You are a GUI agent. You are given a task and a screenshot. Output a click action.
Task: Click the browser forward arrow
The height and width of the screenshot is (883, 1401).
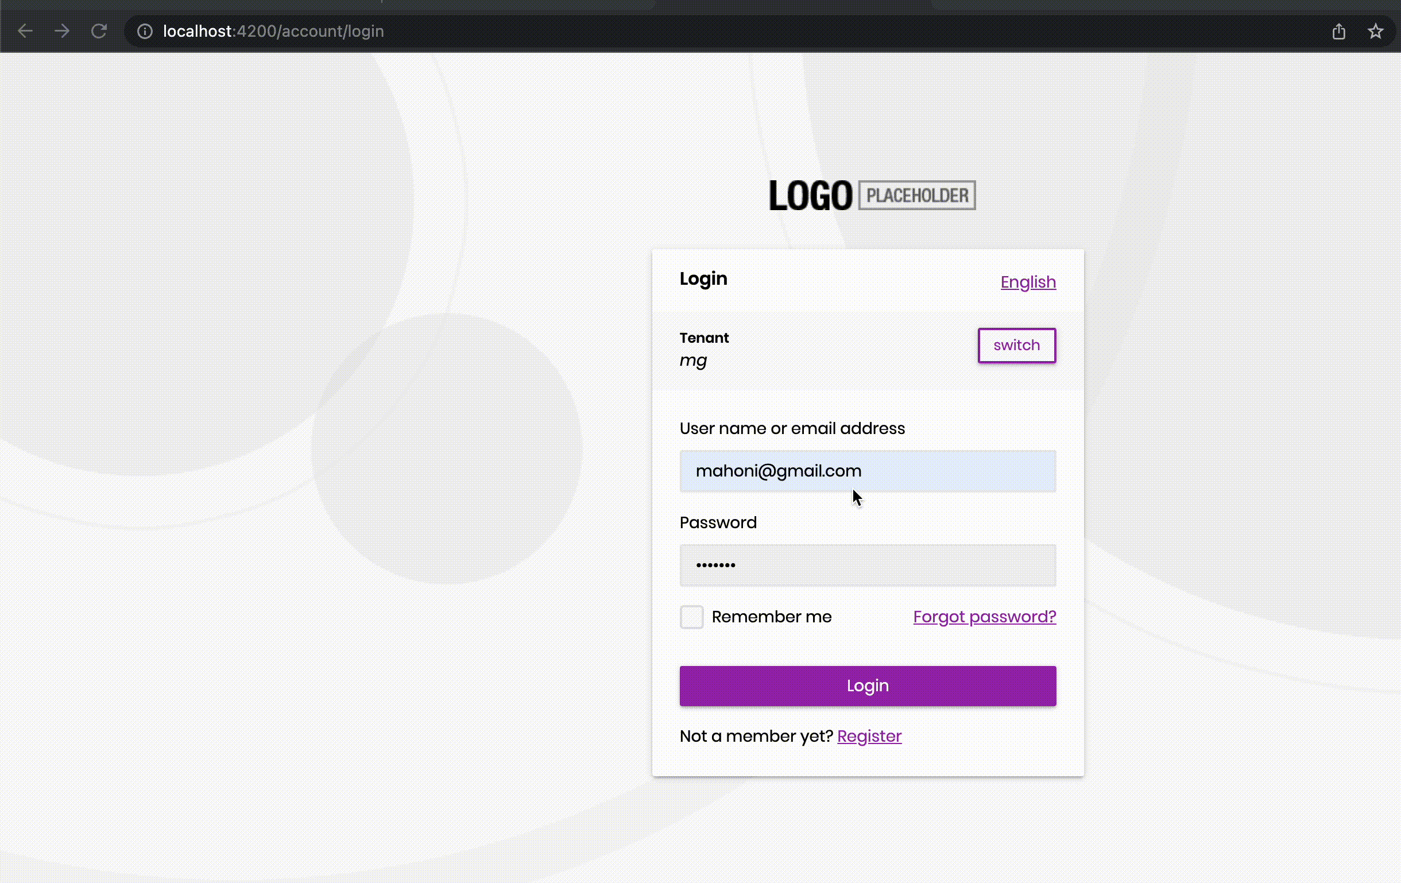click(x=61, y=31)
